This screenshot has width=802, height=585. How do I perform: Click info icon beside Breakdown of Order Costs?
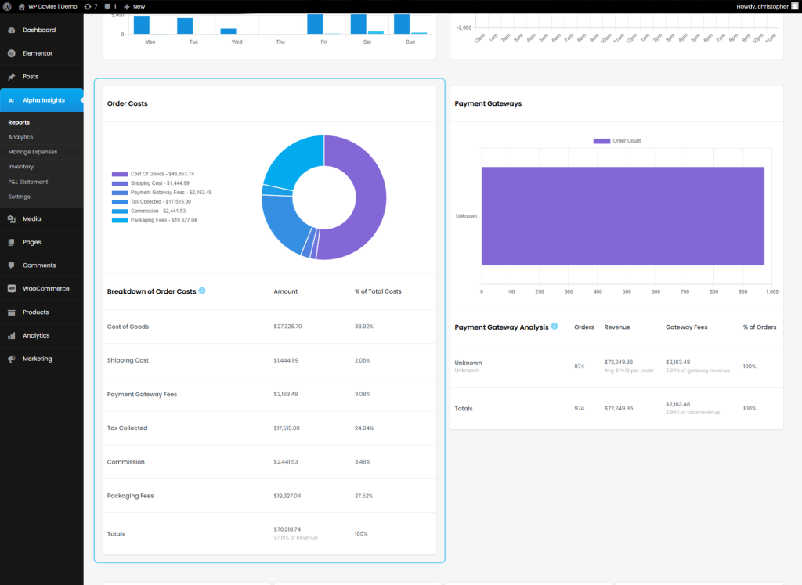[x=202, y=291]
